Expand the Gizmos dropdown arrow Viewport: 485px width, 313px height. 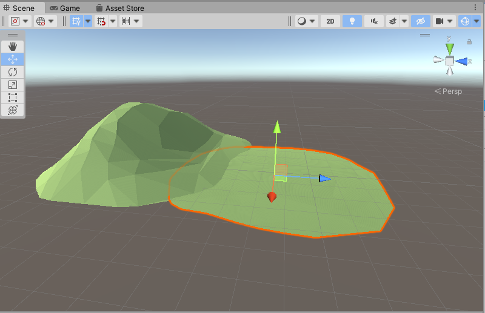(x=477, y=21)
